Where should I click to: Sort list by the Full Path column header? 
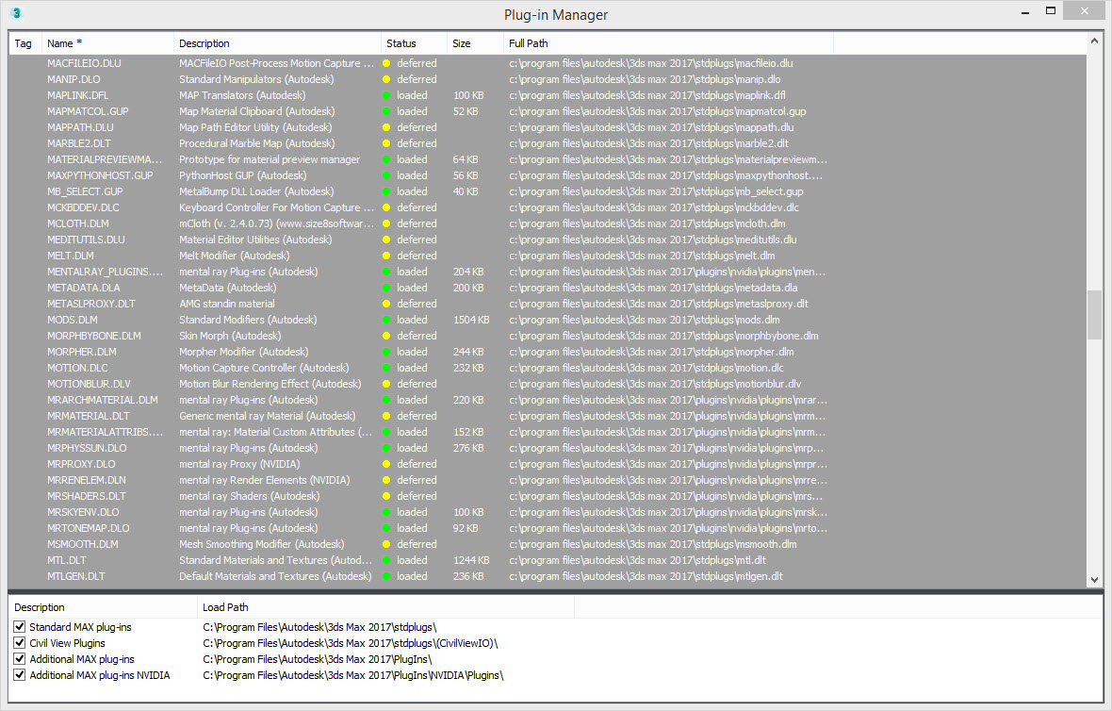click(668, 43)
